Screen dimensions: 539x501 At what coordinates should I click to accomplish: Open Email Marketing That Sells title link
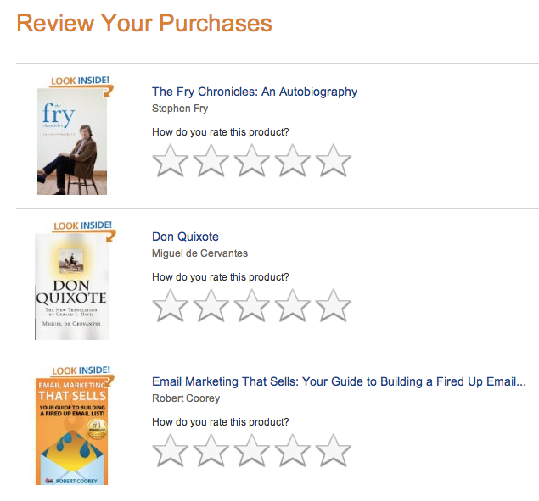click(339, 381)
